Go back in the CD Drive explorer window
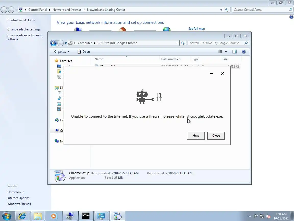This screenshot has height=221, width=294. (53, 43)
